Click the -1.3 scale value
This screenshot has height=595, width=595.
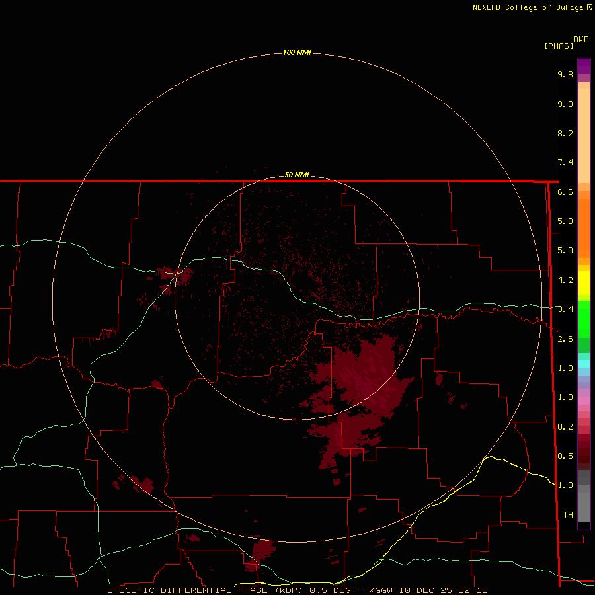pos(563,485)
